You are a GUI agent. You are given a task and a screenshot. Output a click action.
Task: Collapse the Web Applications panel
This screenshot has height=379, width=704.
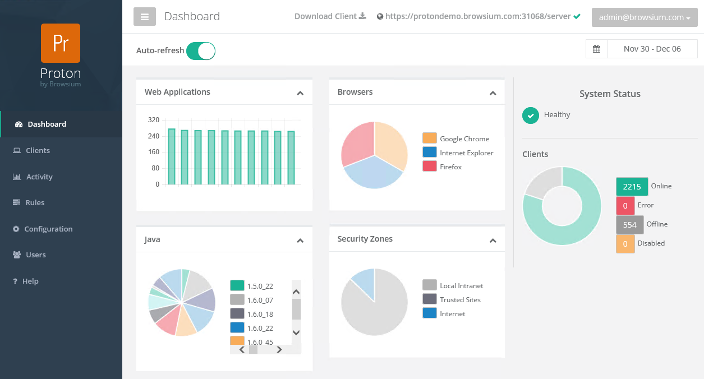pos(300,93)
